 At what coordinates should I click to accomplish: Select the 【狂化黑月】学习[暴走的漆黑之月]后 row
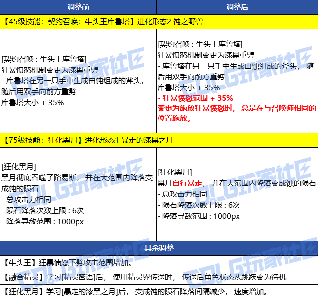tap(159, 291)
